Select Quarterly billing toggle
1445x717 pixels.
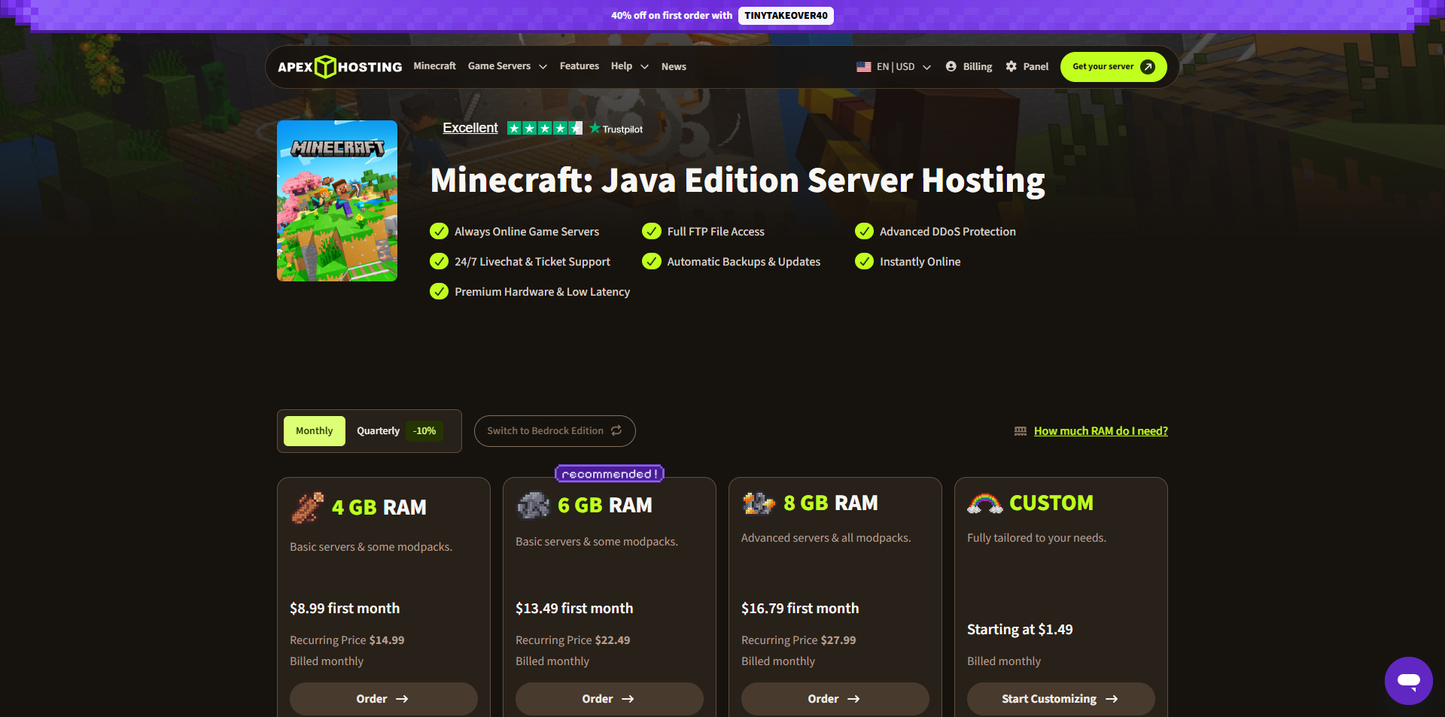400,431
